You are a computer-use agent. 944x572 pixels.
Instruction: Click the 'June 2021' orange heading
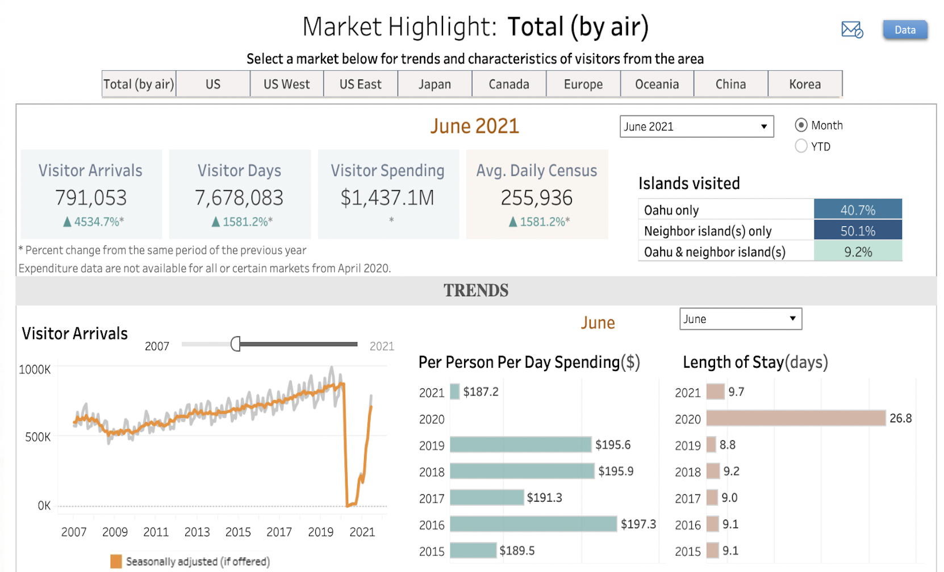tap(474, 126)
